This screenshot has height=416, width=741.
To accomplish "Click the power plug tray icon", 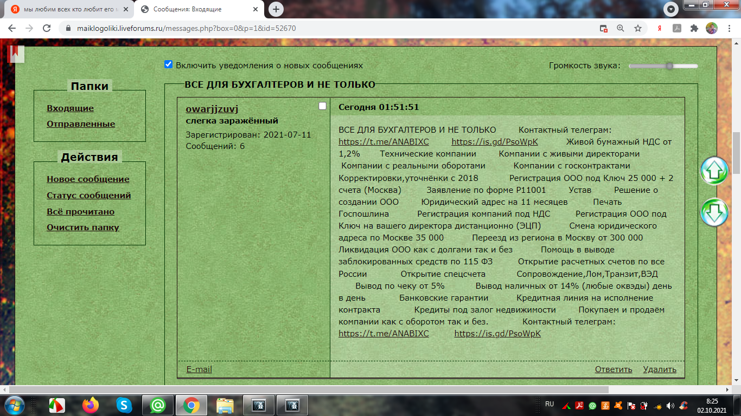I will coord(644,405).
